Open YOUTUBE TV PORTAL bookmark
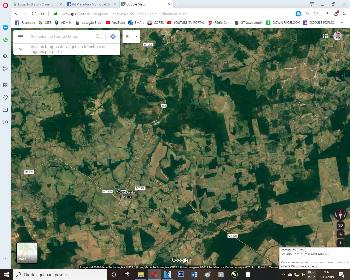 [186, 23]
